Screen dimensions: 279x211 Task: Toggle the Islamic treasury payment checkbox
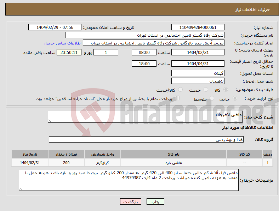click(x=177, y=98)
